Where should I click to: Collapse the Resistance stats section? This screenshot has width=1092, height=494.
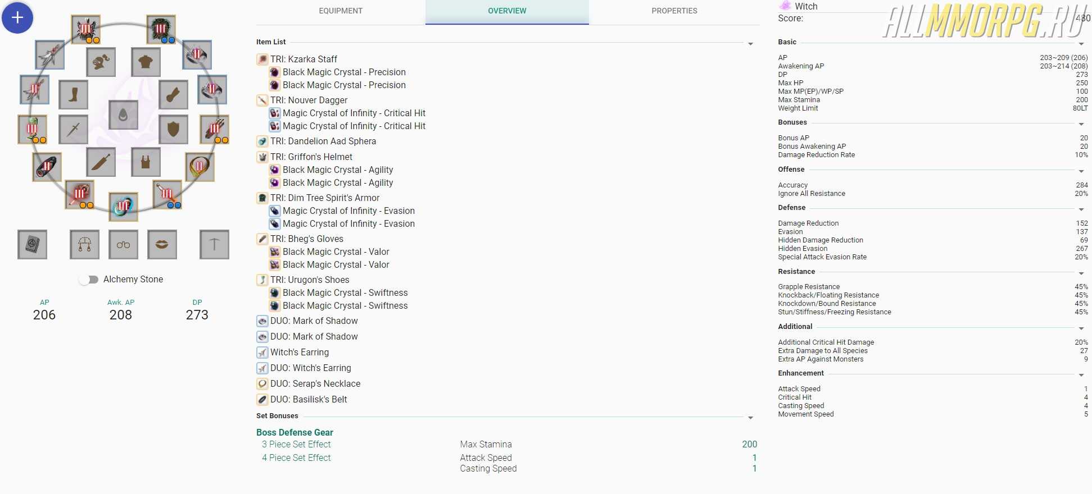1081,273
